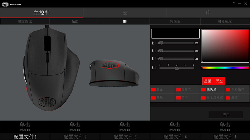Viewport: 250px width, 140px height.
Task: Click the black color preview box
Action: point(175,34)
